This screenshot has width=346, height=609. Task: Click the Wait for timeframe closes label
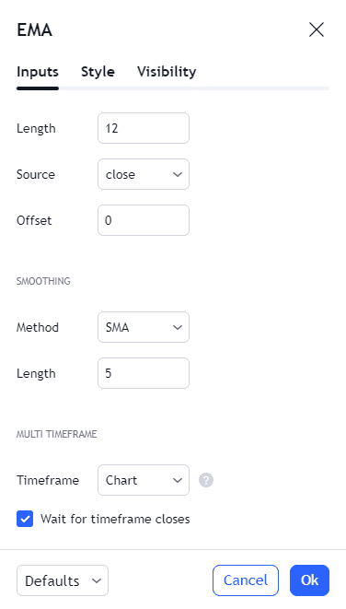tap(115, 519)
